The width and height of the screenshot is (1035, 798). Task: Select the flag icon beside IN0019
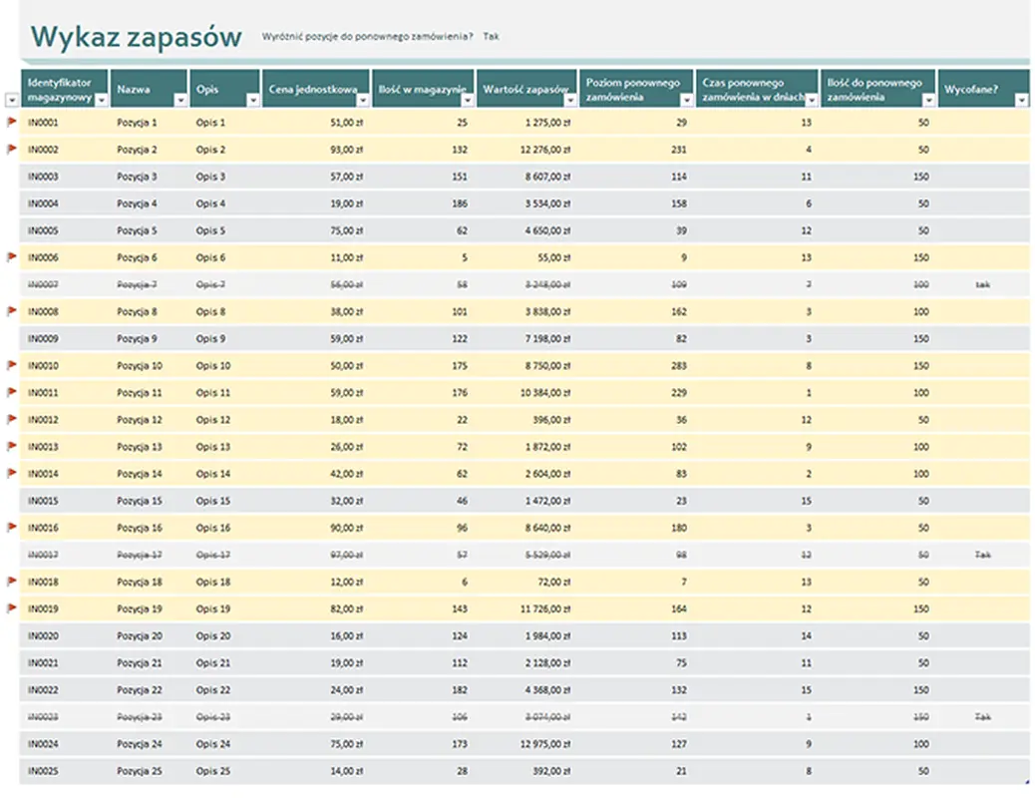pos(12,607)
